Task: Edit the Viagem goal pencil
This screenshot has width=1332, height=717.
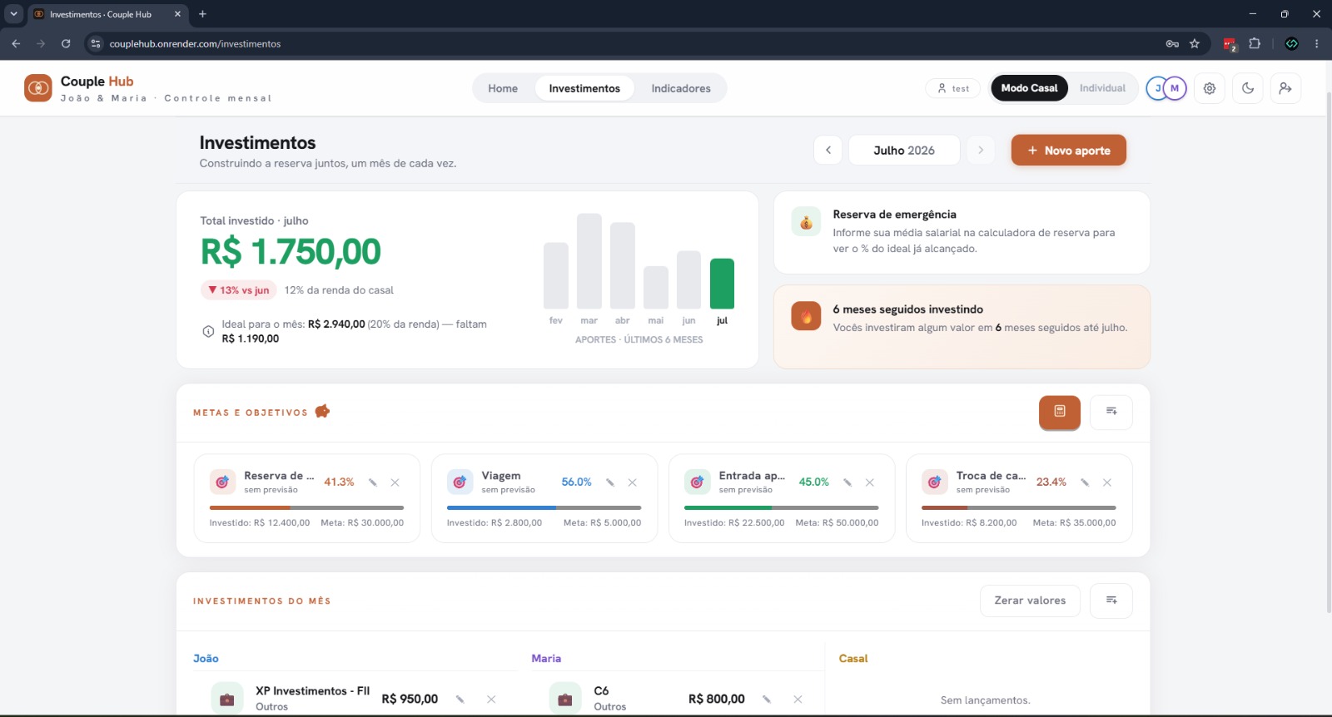Action: pyautogui.click(x=610, y=482)
